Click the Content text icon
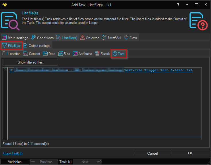Screen dimensions: 211x165 26,53
